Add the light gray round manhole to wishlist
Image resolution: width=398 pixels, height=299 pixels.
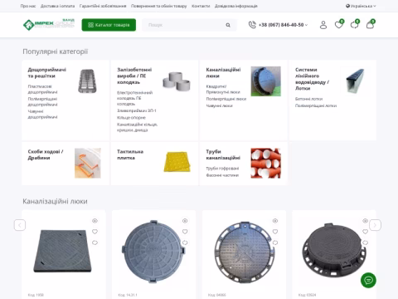coord(185,232)
